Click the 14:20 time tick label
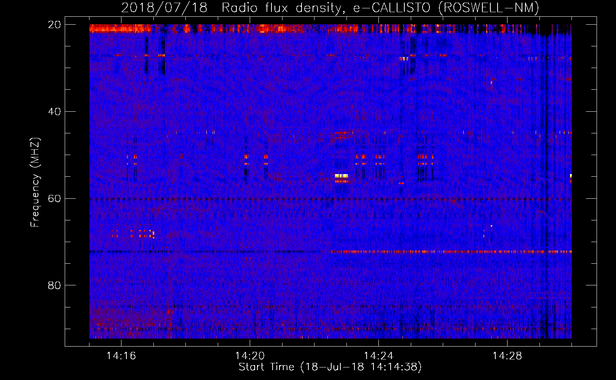616x380 pixels. (x=250, y=356)
